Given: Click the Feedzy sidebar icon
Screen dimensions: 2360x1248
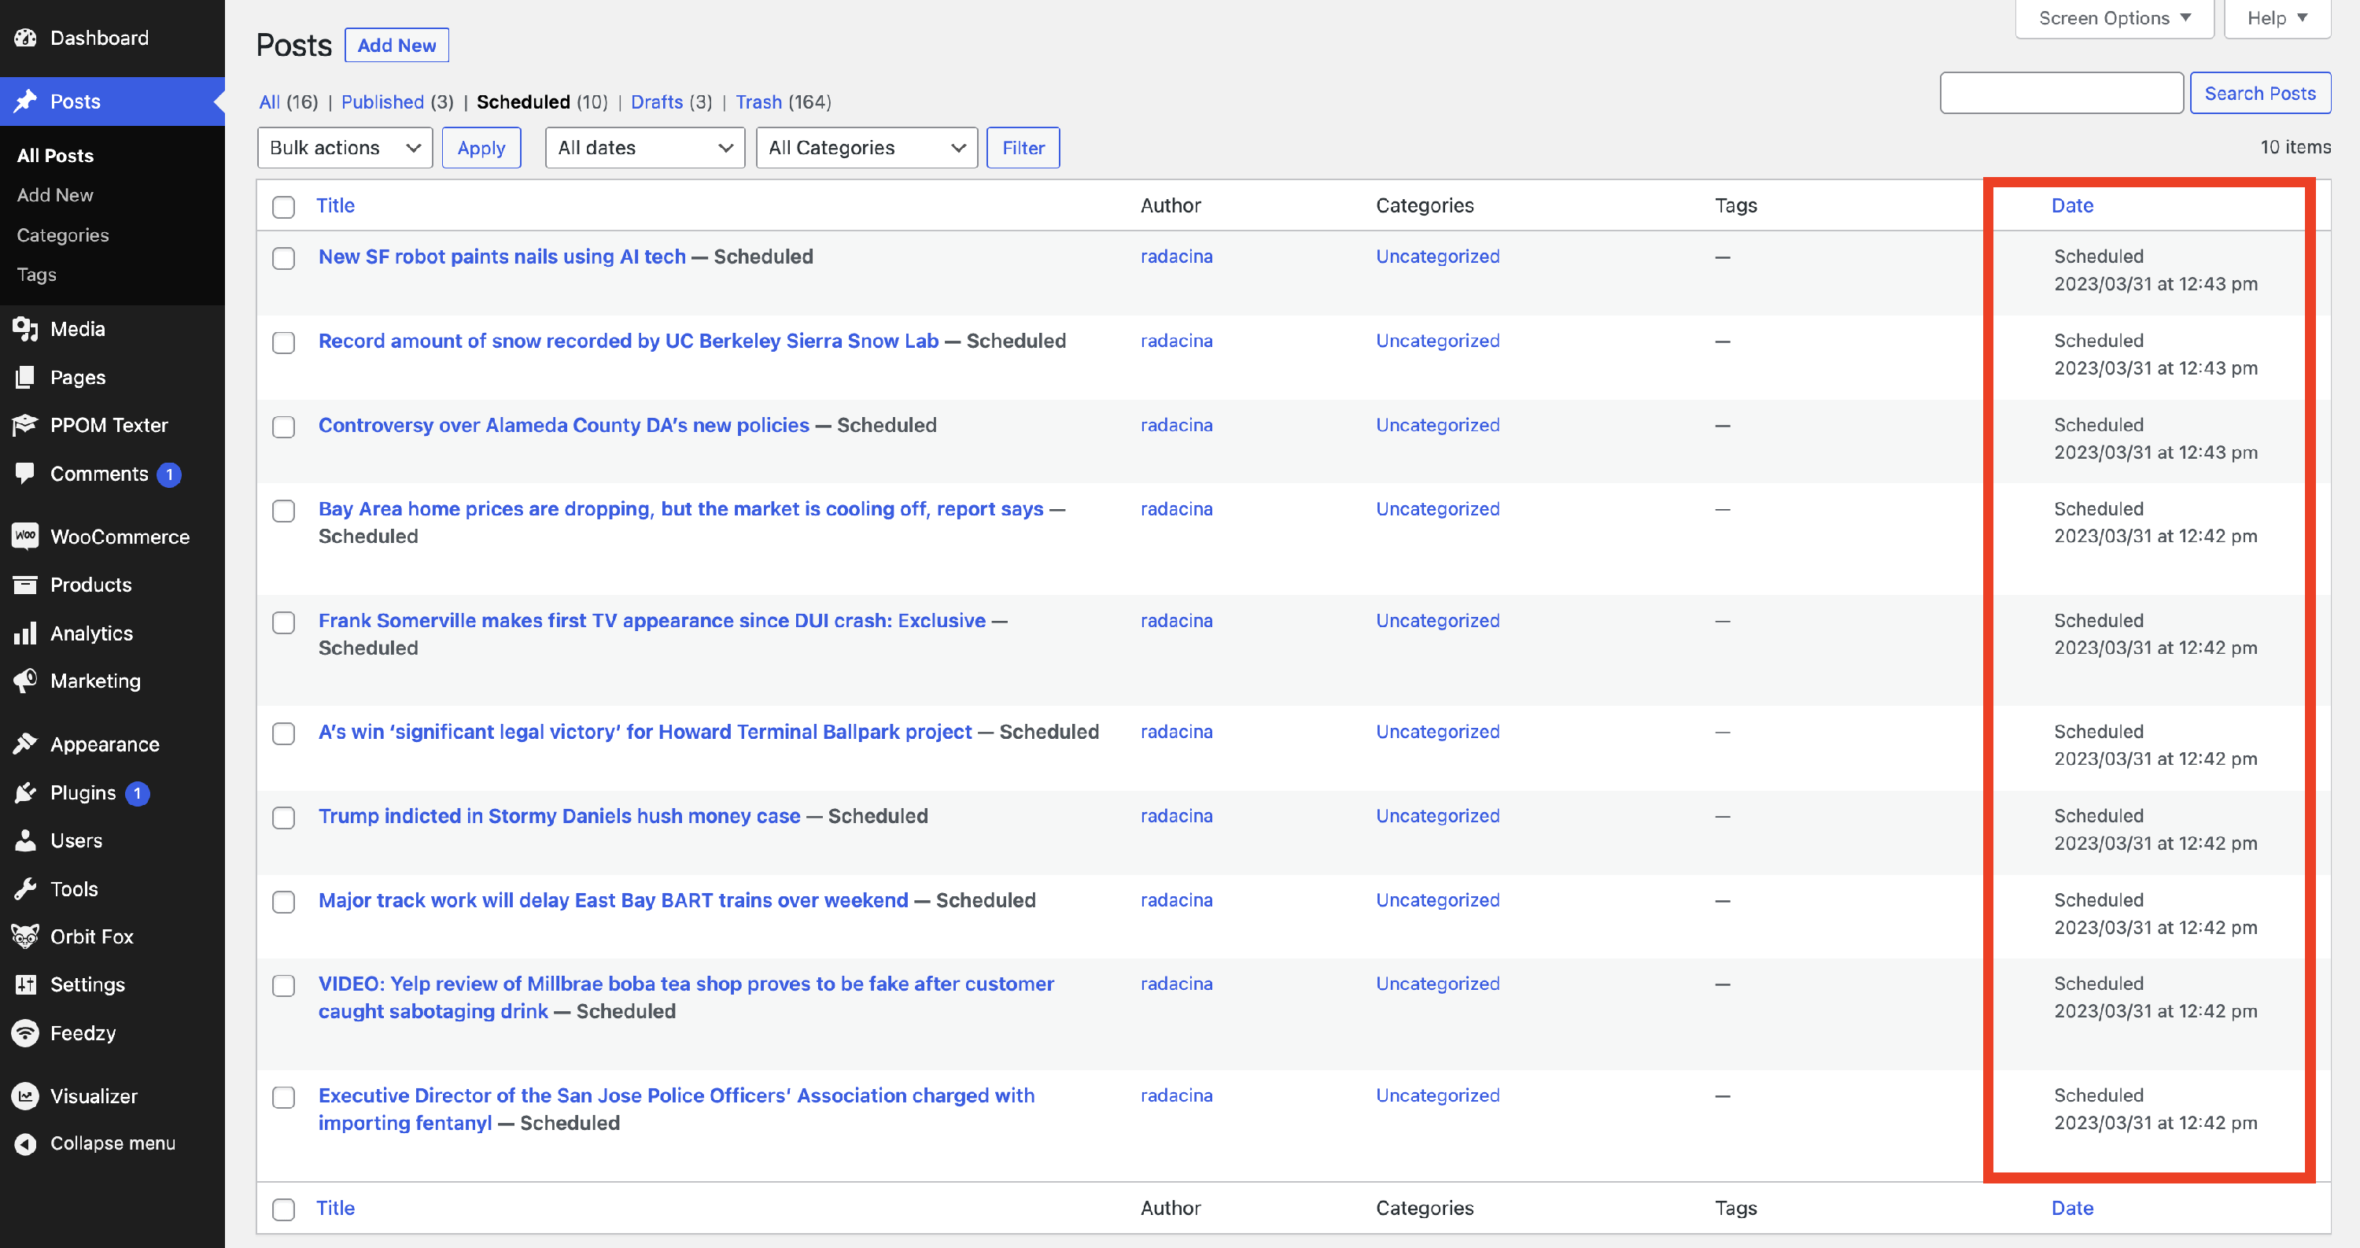Looking at the screenshot, I should (x=24, y=1032).
